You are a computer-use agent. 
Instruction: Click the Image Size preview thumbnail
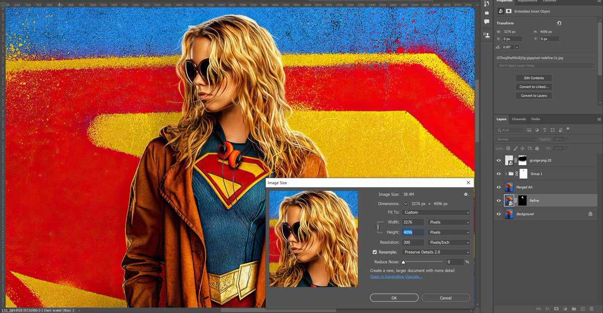click(x=313, y=239)
